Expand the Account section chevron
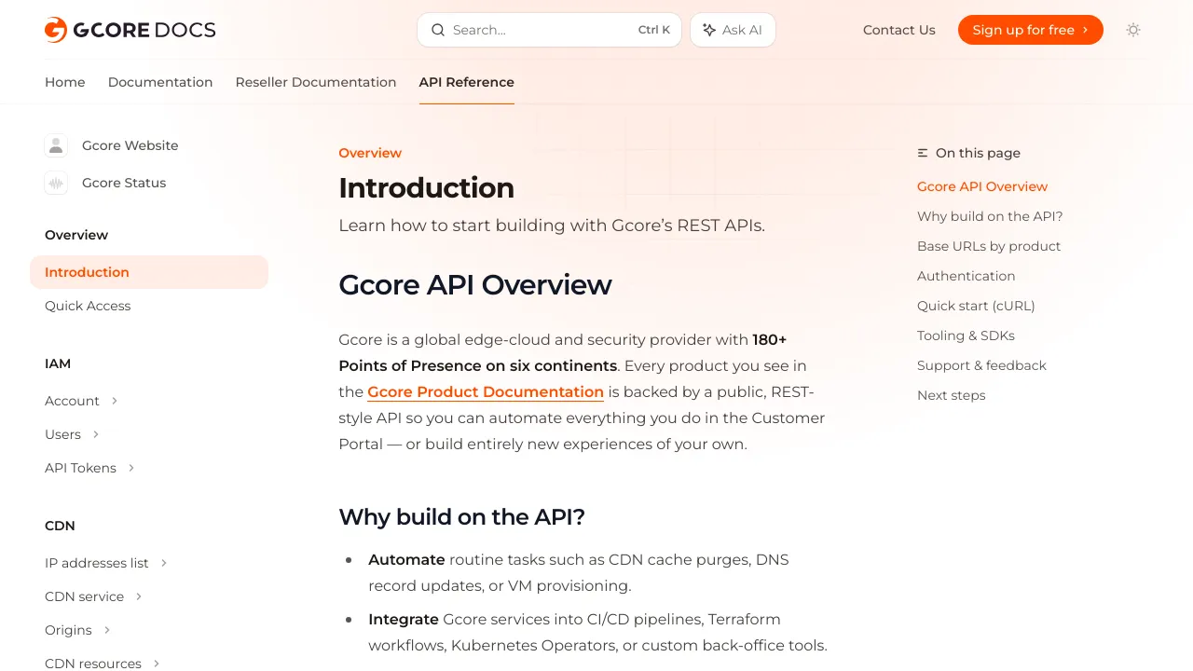 coord(115,401)
